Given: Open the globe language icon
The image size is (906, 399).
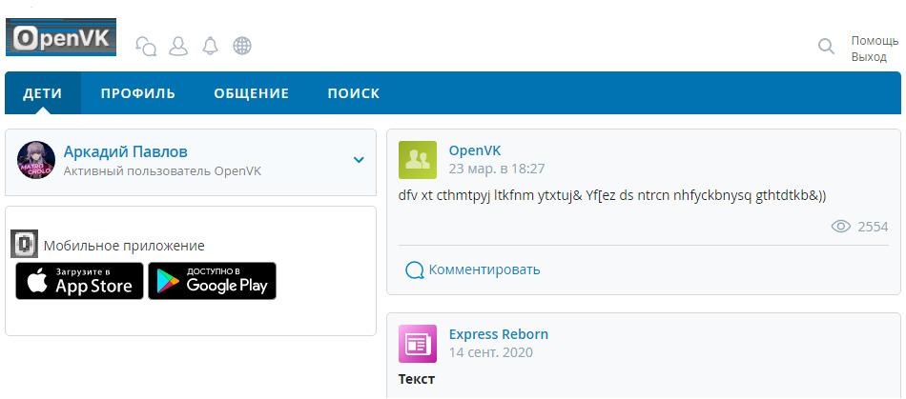Looking at the screenshot, I should click(x=242, y=46).
